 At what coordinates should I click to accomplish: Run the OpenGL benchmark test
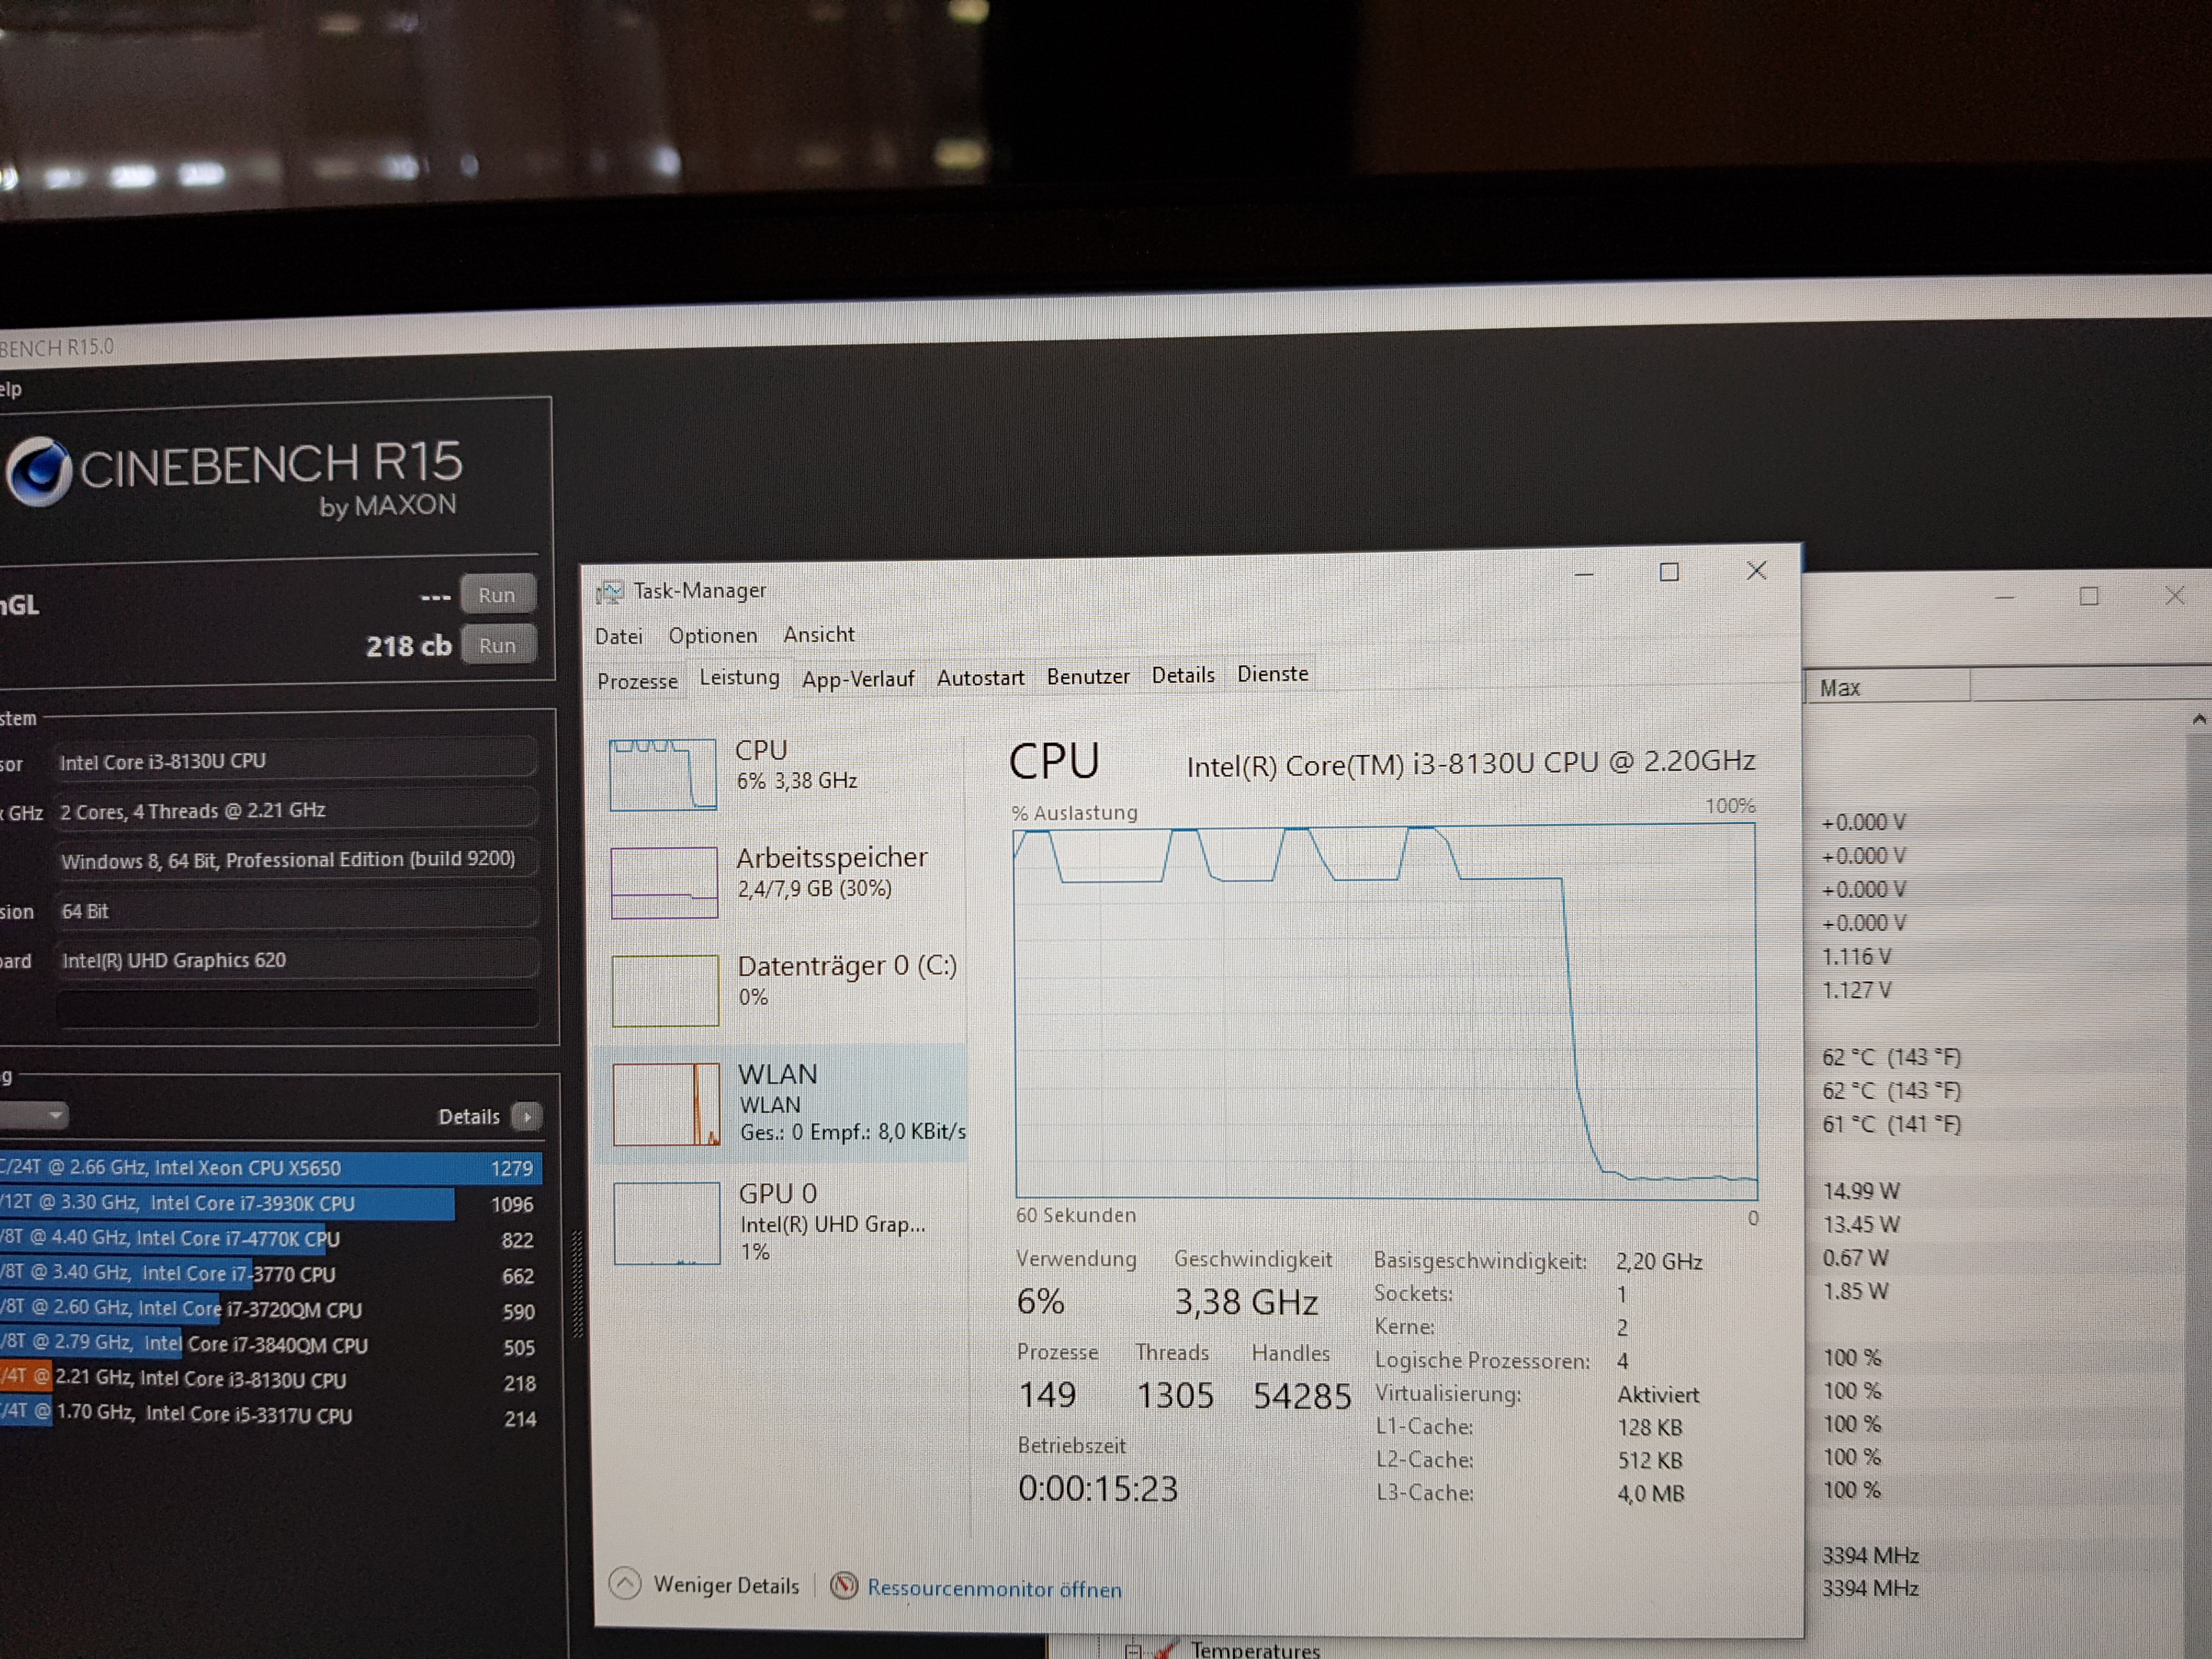[497, 595]
